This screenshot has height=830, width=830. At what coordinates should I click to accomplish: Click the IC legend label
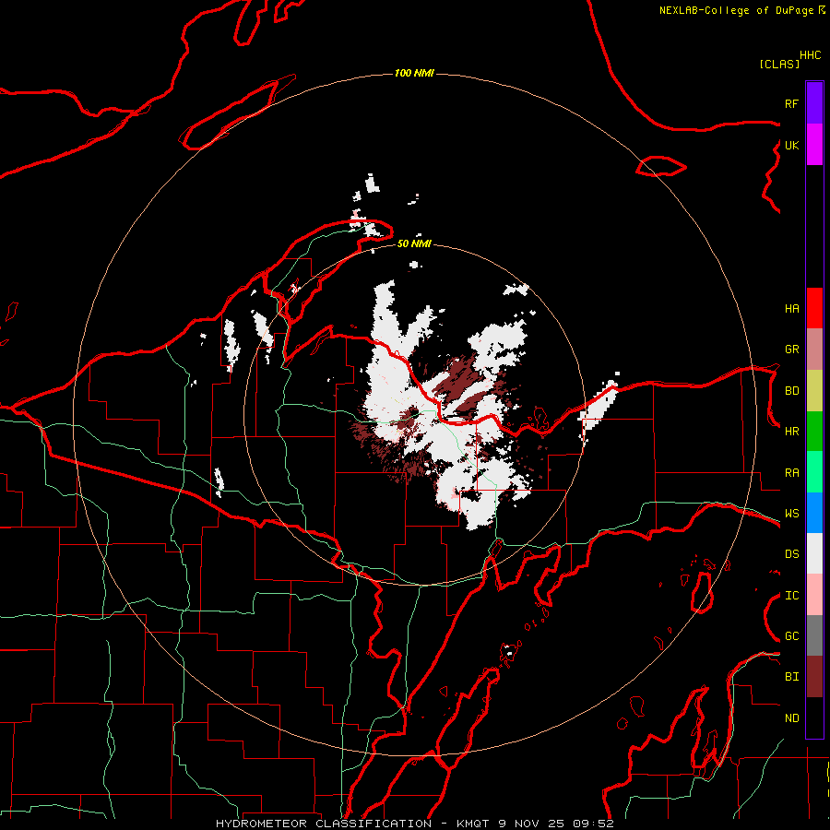coord(791,596)
